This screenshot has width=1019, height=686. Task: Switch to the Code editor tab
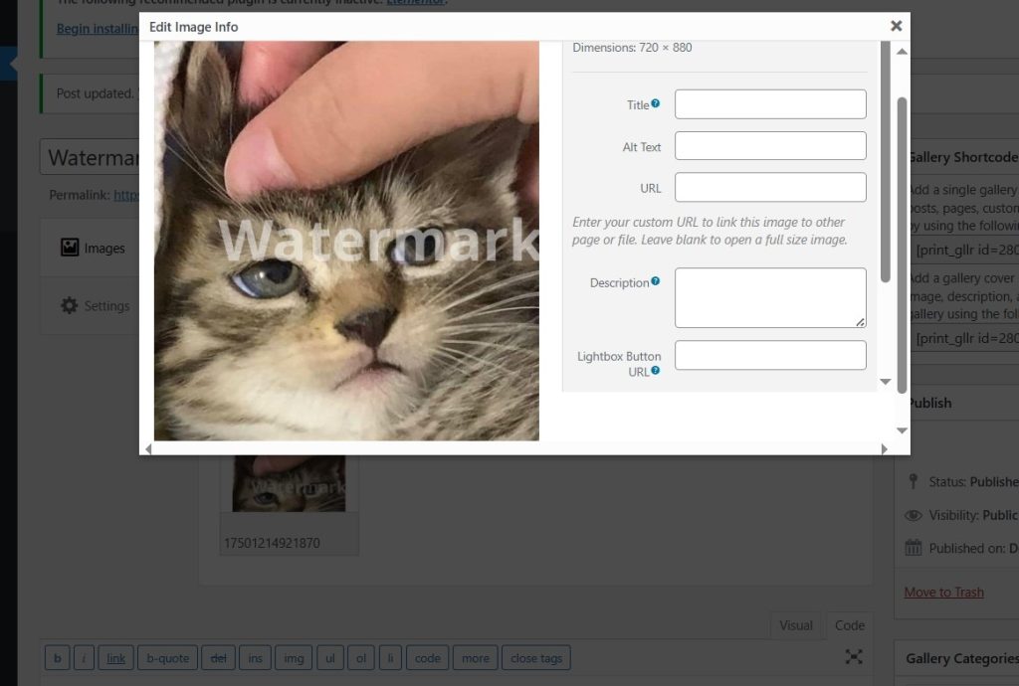pyautogui.click(x=849, y=625)
